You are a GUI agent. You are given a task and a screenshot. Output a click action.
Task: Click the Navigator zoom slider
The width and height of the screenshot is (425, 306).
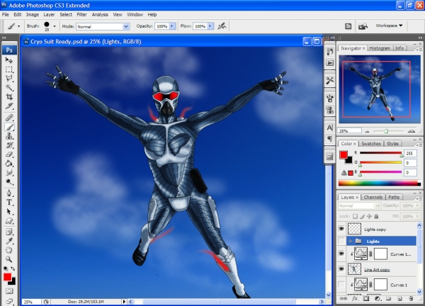click(x=386, y=131)
